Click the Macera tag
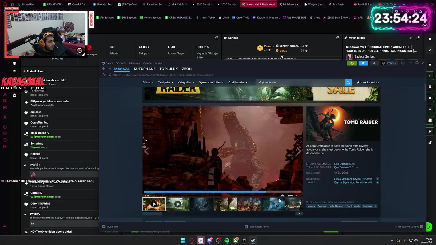436x245 pixels. point(311,206)
